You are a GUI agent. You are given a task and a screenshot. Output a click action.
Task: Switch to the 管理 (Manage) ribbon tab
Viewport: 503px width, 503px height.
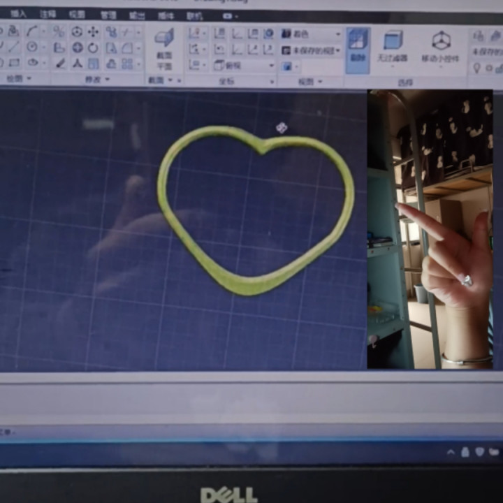(x=108, y=15)
